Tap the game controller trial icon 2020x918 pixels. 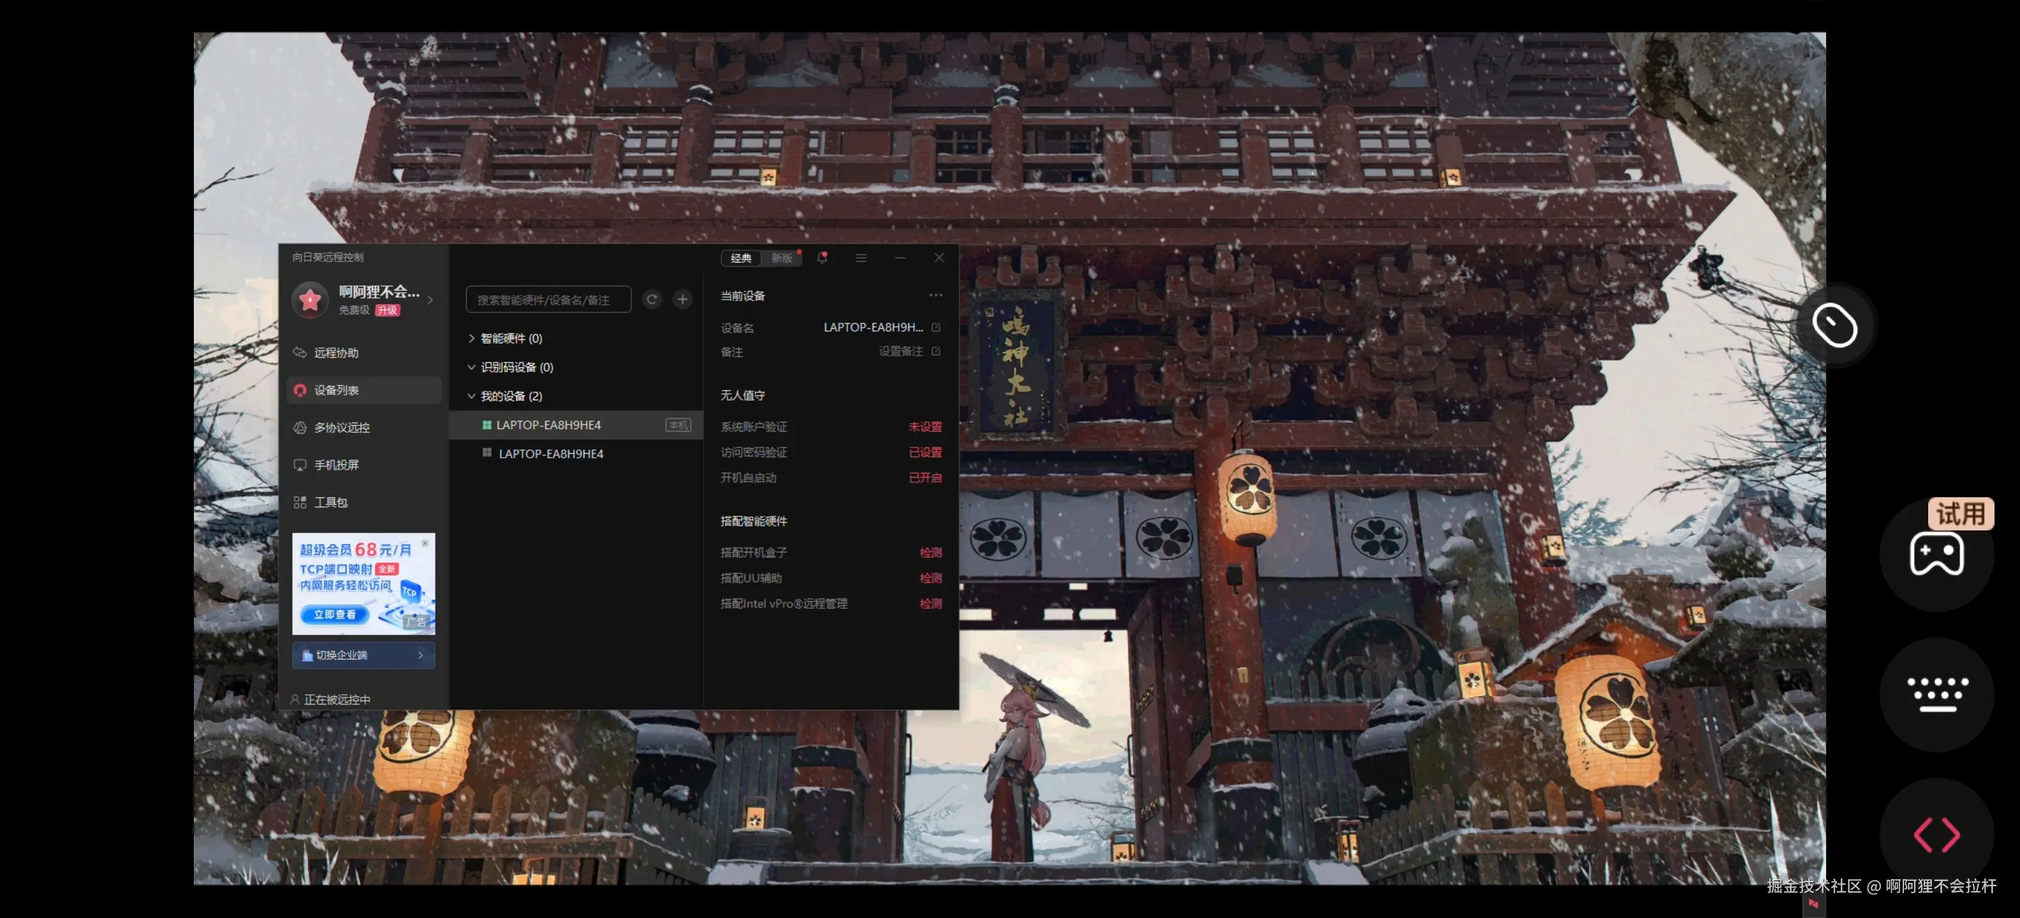(x=1936, y=554)
